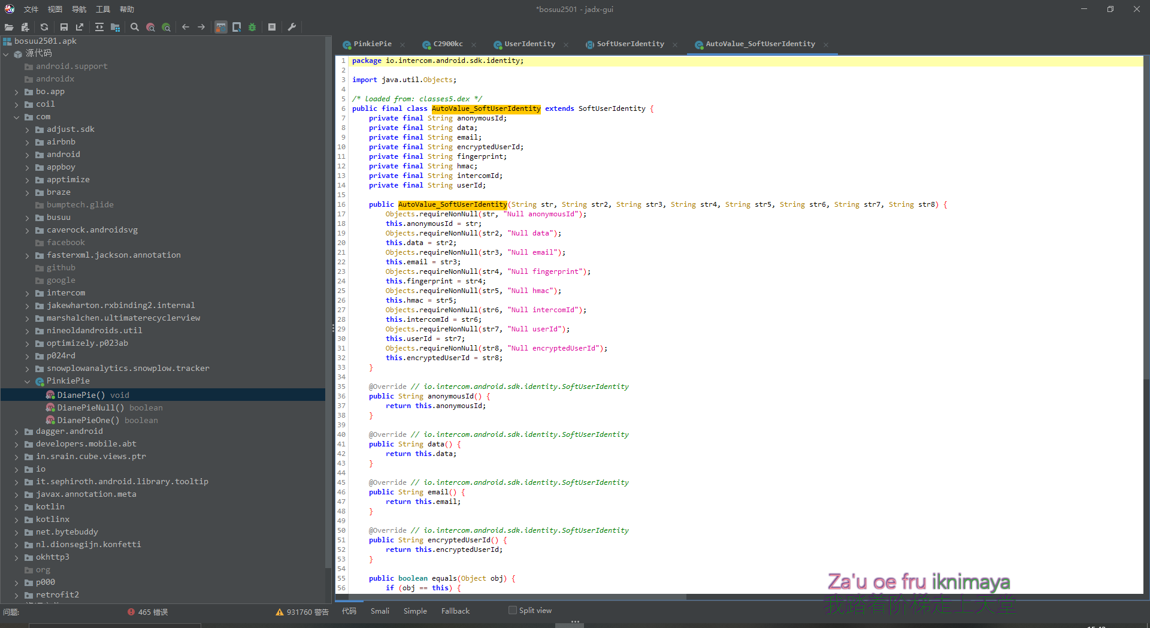Navigate back with left arrow icon
Viewport: 1150px width, 628px height.
(x=186, y=27)
